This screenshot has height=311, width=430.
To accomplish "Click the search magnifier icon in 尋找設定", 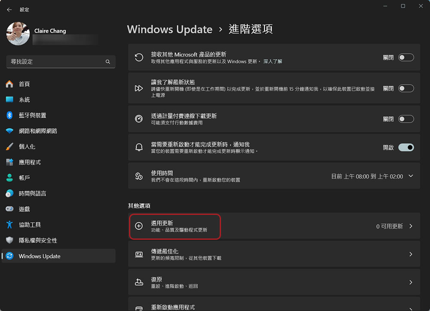I will tap(108, 62).
